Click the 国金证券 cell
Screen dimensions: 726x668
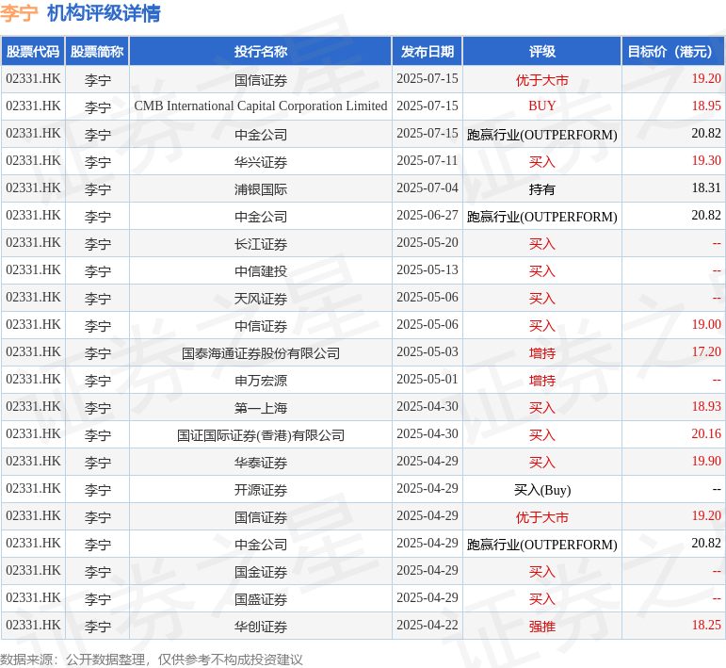point(261,572)
